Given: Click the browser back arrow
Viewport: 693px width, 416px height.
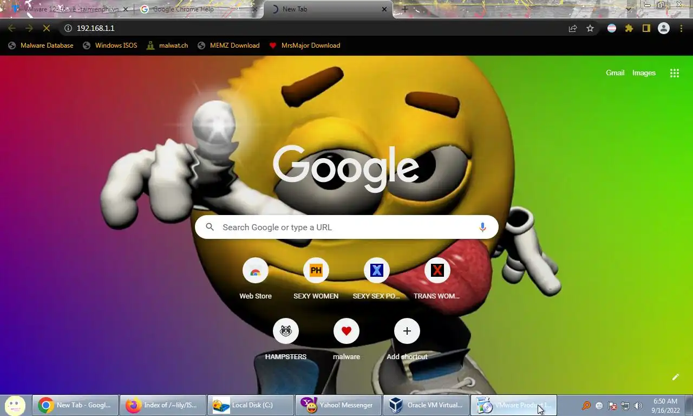Looking at the screenshot, I should (12, 28).
